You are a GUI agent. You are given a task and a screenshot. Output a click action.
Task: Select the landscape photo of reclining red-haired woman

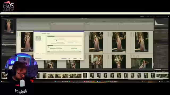(142, 63)
